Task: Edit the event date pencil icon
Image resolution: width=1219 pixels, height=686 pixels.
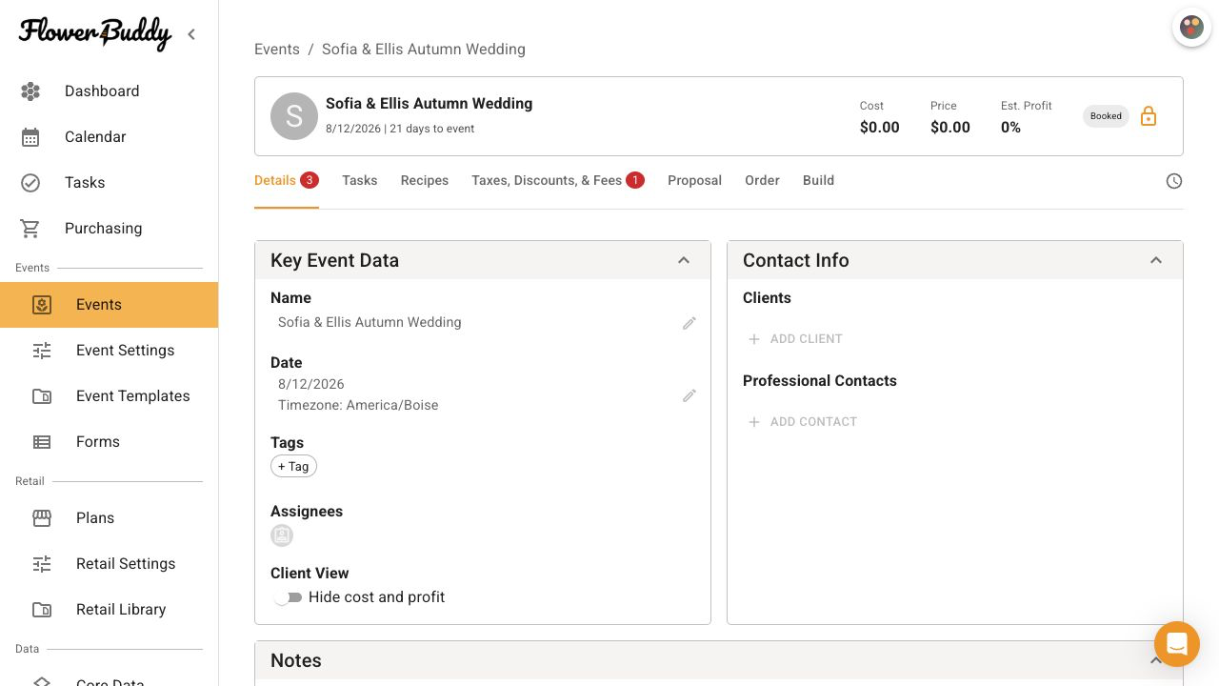Action: (689, 395)
